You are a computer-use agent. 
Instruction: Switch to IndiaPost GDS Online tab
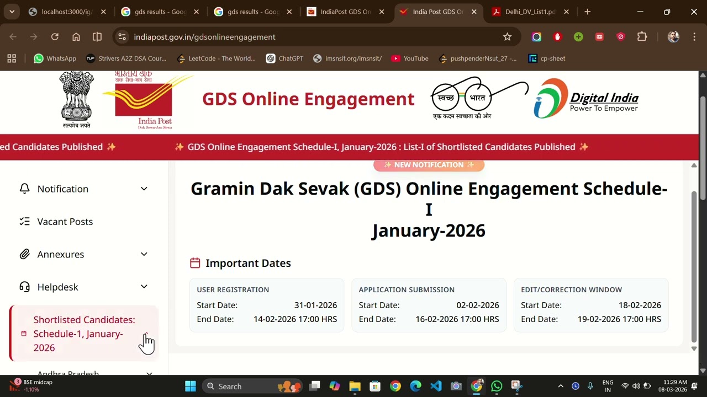[x=345, y=12]
